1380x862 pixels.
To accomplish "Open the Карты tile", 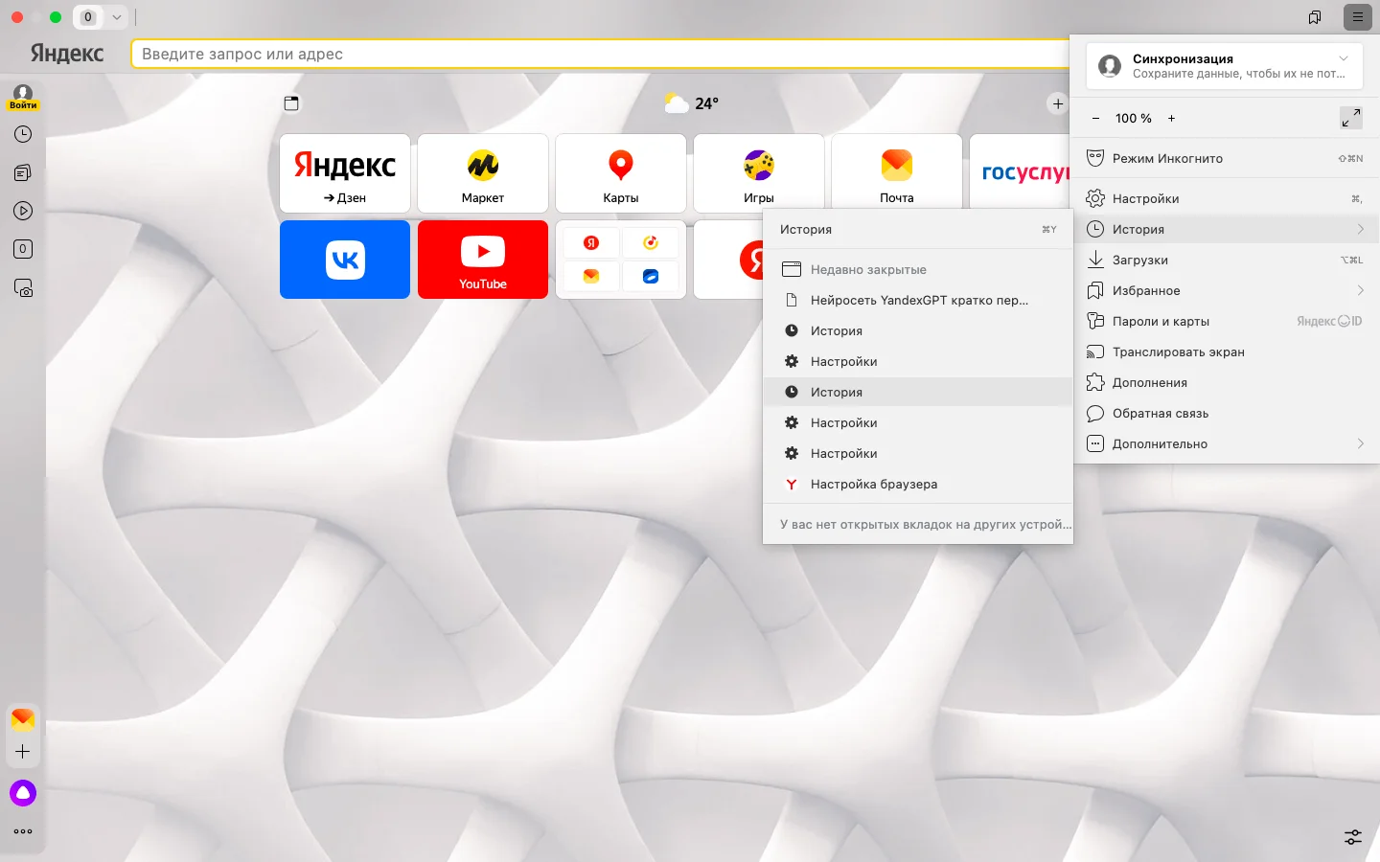I will [x=621, y=173].
